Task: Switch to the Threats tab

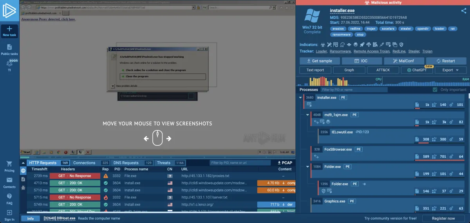Action: (x=164, y=163)
